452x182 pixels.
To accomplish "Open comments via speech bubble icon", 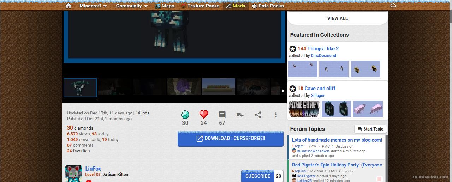I will [222, 115].
